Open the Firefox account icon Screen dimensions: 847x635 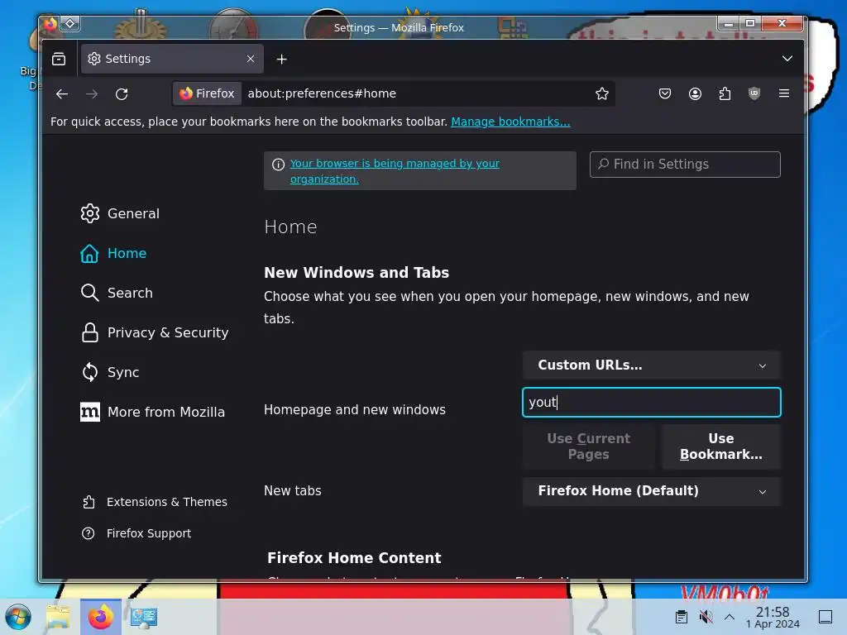(x=695, y=93)
